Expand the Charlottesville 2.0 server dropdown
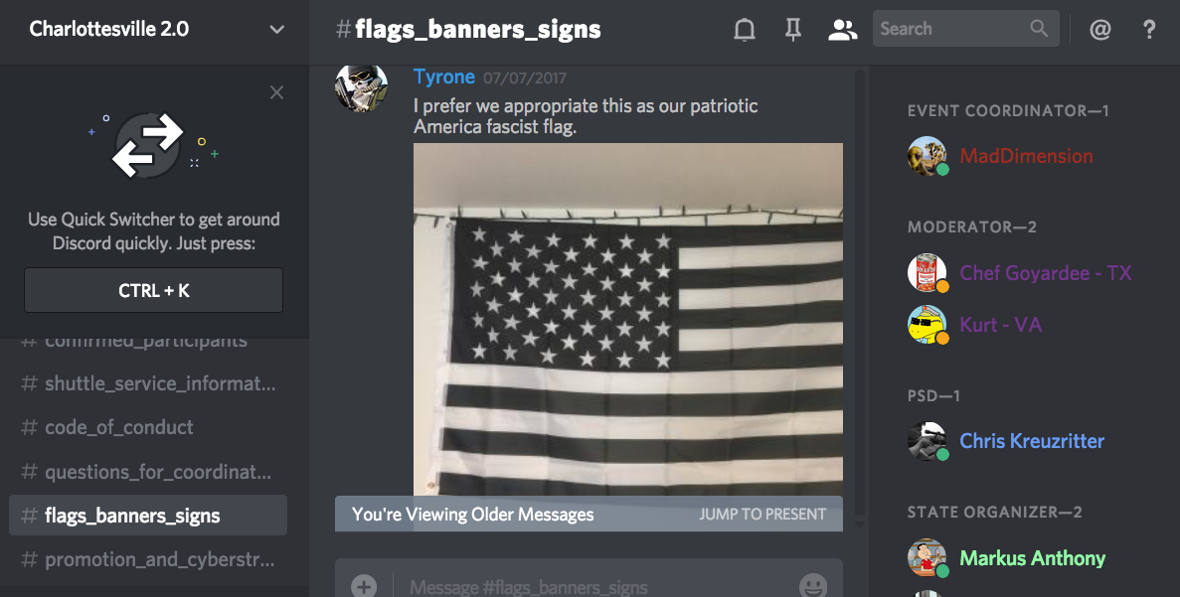This screenshot has height=597, width=1180. [x=277, y=30]
